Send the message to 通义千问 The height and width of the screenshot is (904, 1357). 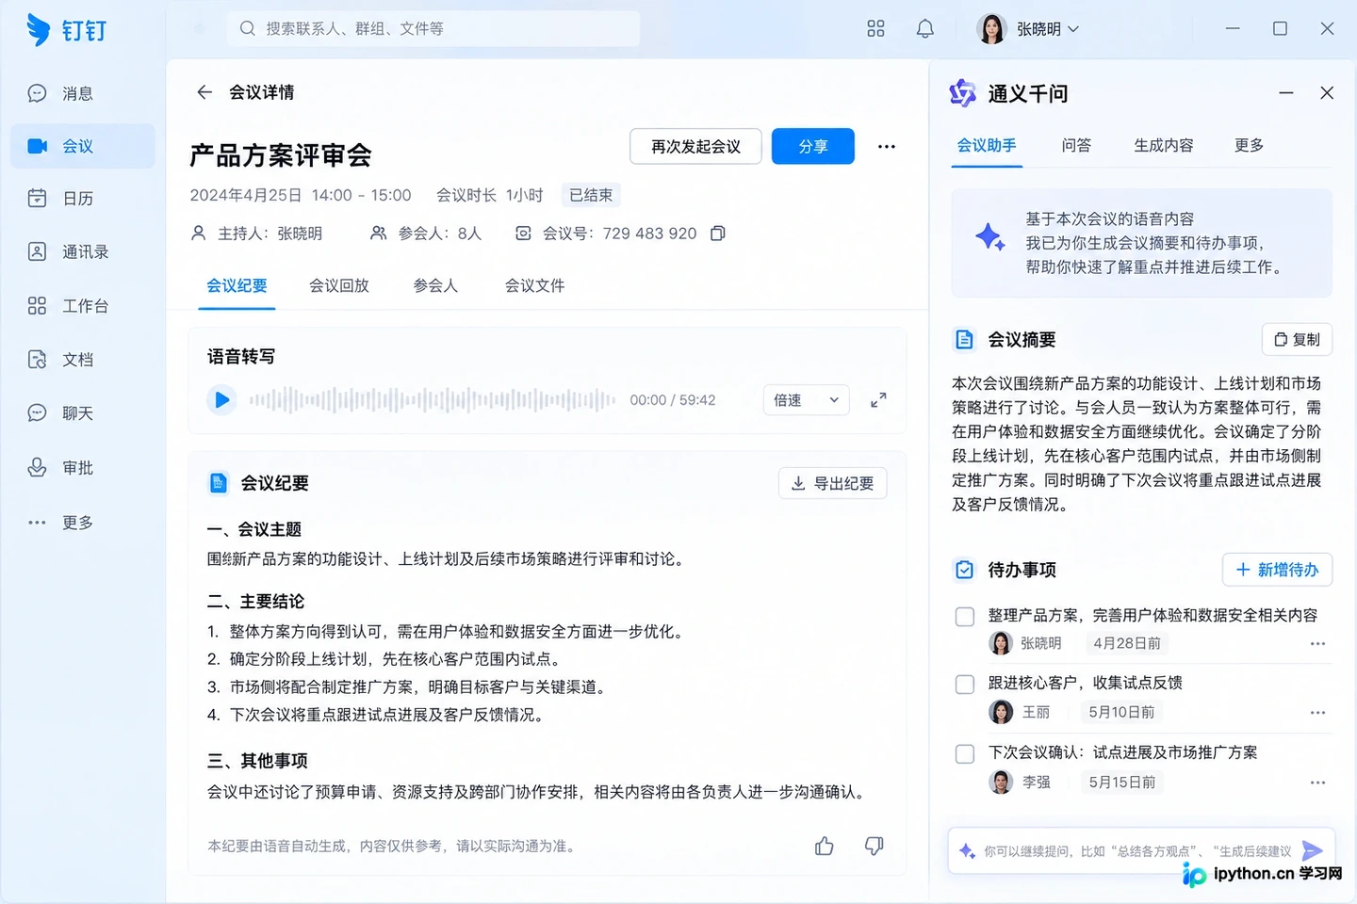pos(1312,850)
